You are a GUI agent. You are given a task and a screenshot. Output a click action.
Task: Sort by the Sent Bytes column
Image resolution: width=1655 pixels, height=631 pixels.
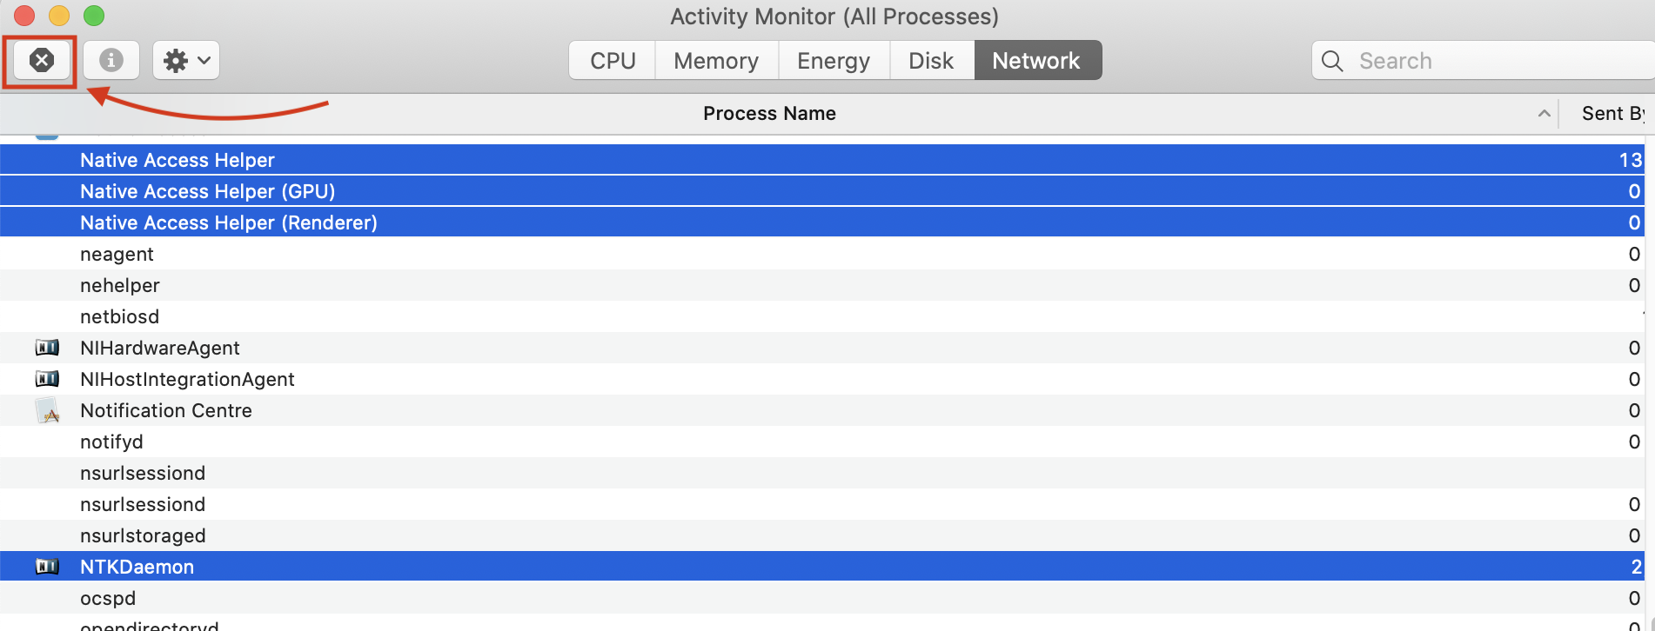[x=1612, y=113]
